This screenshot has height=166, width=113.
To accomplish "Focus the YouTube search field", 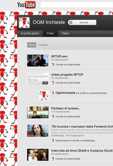I will pos(77,5).
